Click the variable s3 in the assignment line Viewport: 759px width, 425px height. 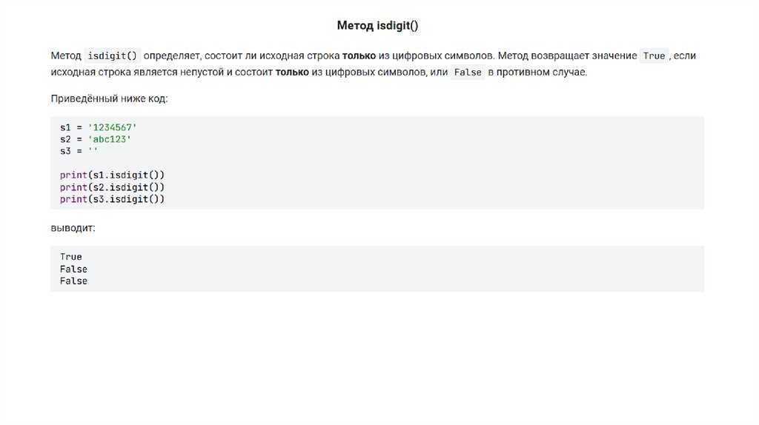[66, 150]
